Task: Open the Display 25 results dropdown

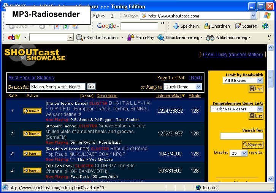Action: tap(238, 153)
